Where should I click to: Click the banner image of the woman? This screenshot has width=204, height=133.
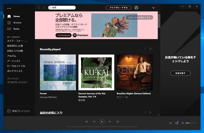coord(114,26)
